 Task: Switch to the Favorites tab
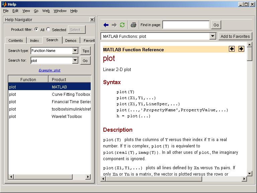coord(88,40)
